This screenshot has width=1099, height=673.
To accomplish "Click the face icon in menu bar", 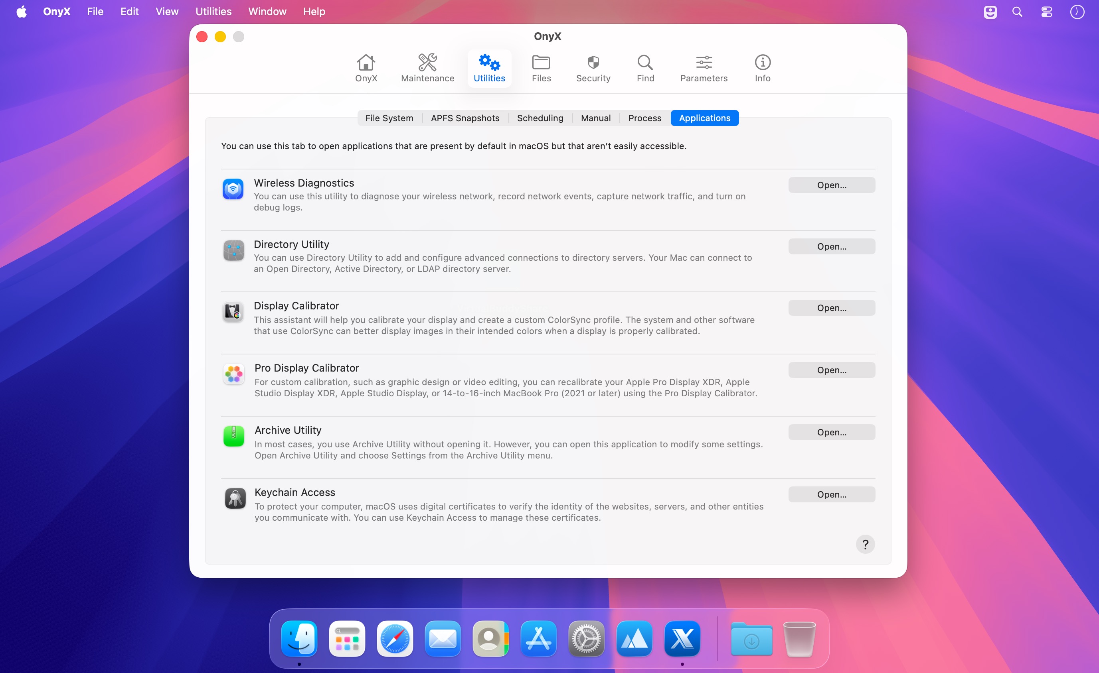I will (x=990, y=12).
